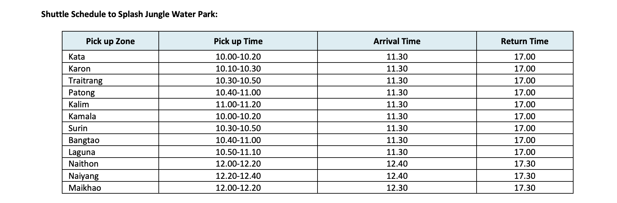The width and height of the screenshot is (617, 203).
Task: Click the Return Time column header
Action: 525,41
